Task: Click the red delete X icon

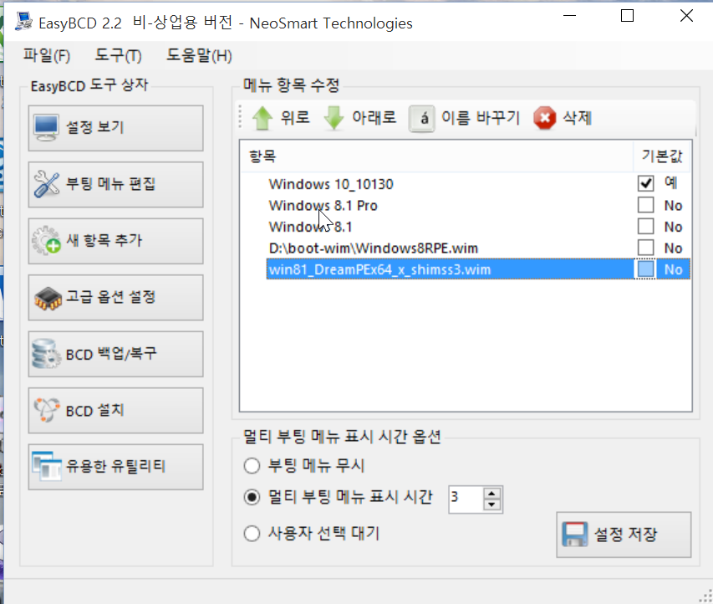Action: [x=544, y=118]
